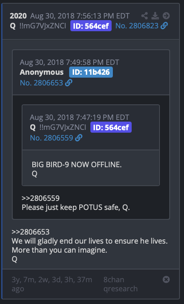The height and width of the screenshot is (304, 184).
Task: Click the top purple ID: 564cef badge
Action: [91, 26]
